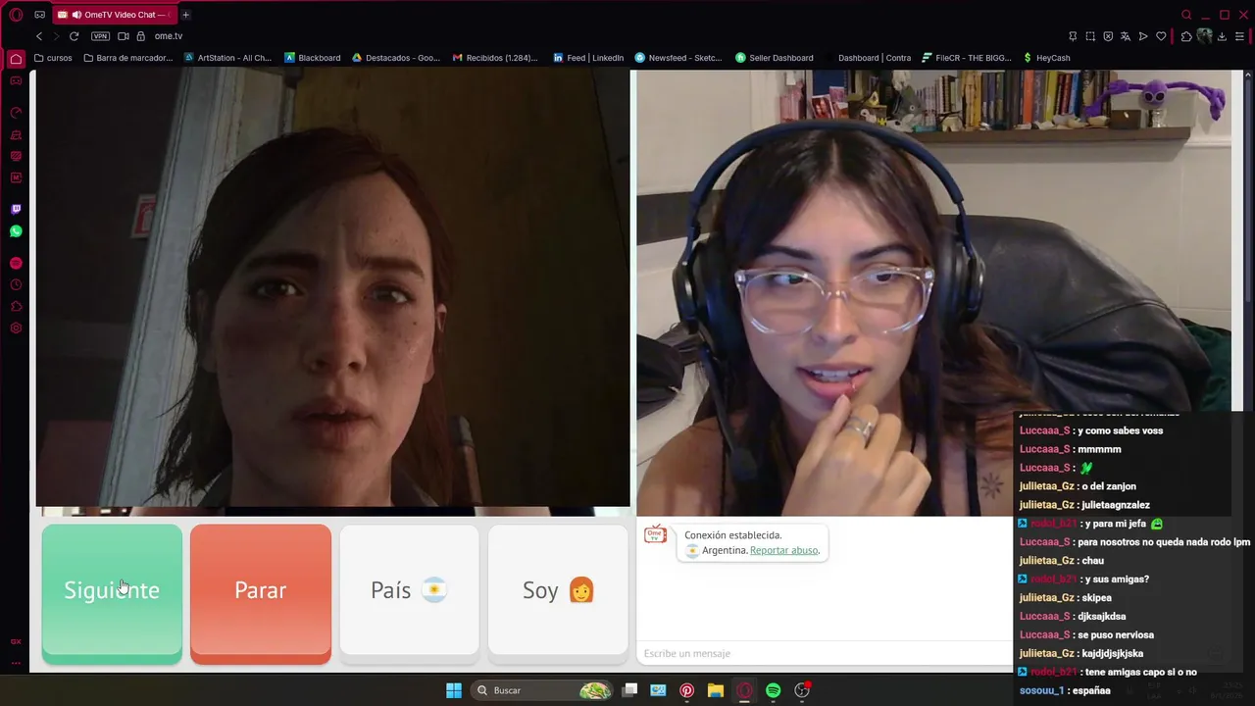Open easy setup sliders icon

point(1240,36)
